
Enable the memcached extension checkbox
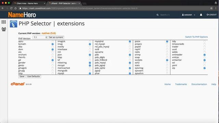(90, 68)
